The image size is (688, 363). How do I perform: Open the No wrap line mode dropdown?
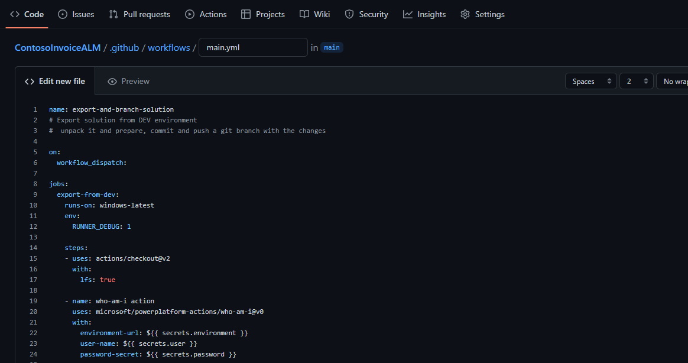click(672, 81)
